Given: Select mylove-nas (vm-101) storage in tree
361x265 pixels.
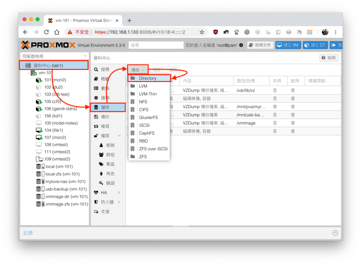Looking at the screenshot, I should 65,181.
